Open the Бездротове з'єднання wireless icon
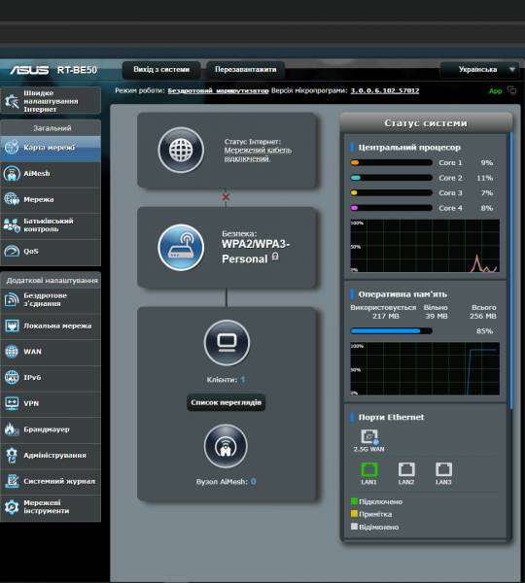 point(12,299)
